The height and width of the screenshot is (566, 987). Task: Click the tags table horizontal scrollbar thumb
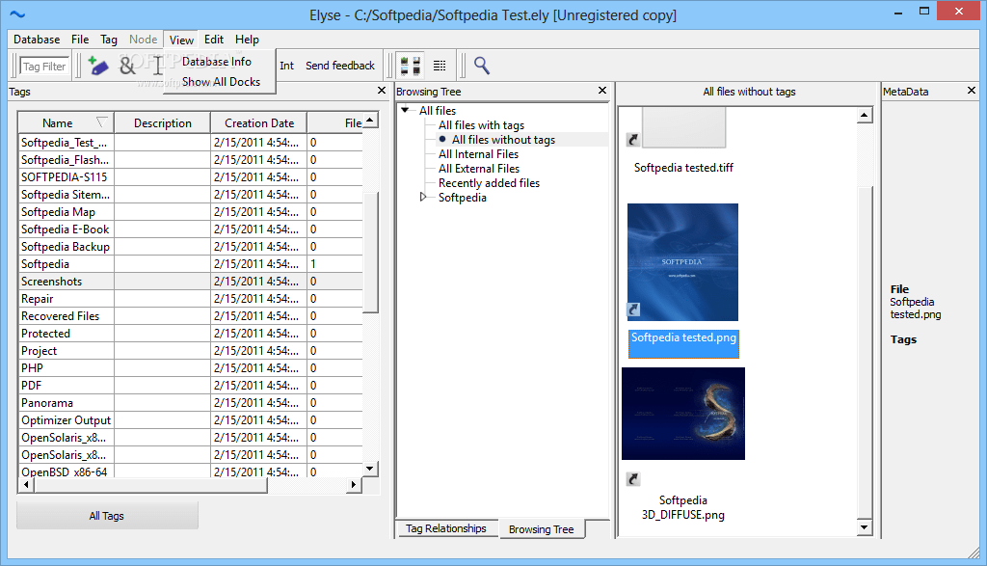[149, 485]
